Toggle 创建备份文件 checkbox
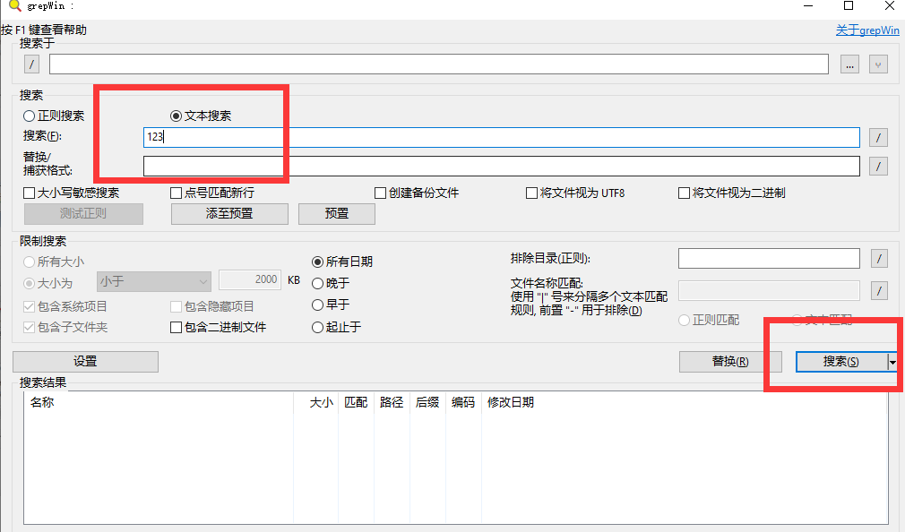This screenshot has height=532, width=905. [381, 193]
